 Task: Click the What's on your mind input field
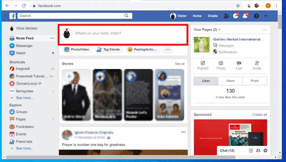(123, 33)
